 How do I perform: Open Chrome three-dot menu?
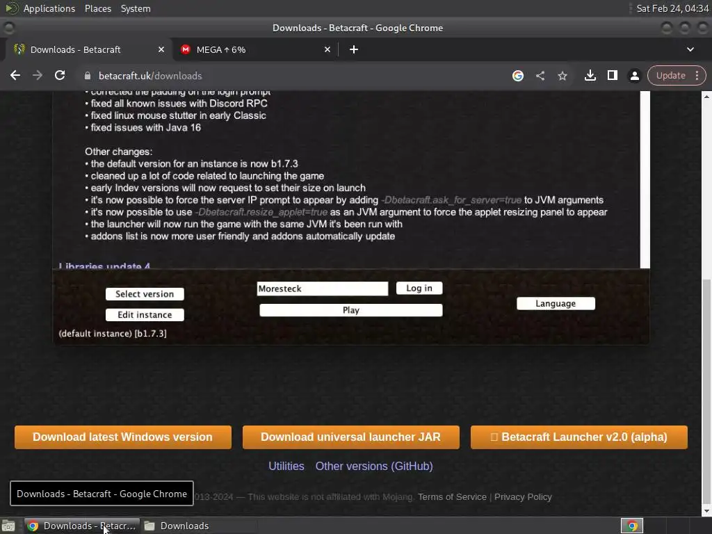(x=697, y=75)
